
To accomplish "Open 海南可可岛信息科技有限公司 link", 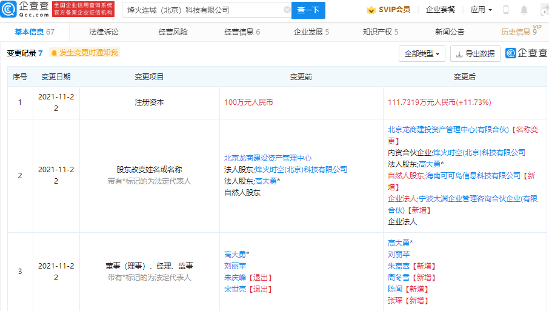I will click(473, 176).
